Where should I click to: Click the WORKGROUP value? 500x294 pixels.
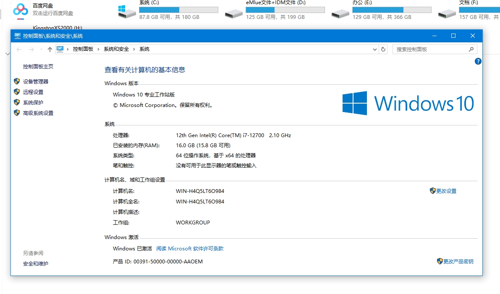coord(193,222)
